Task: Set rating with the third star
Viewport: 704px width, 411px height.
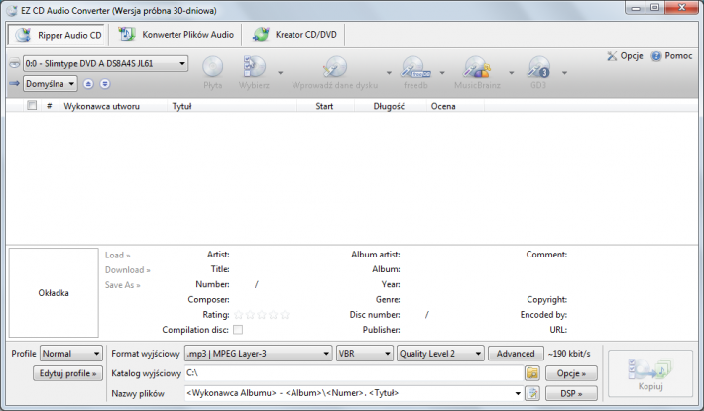Action: (262, 315)
